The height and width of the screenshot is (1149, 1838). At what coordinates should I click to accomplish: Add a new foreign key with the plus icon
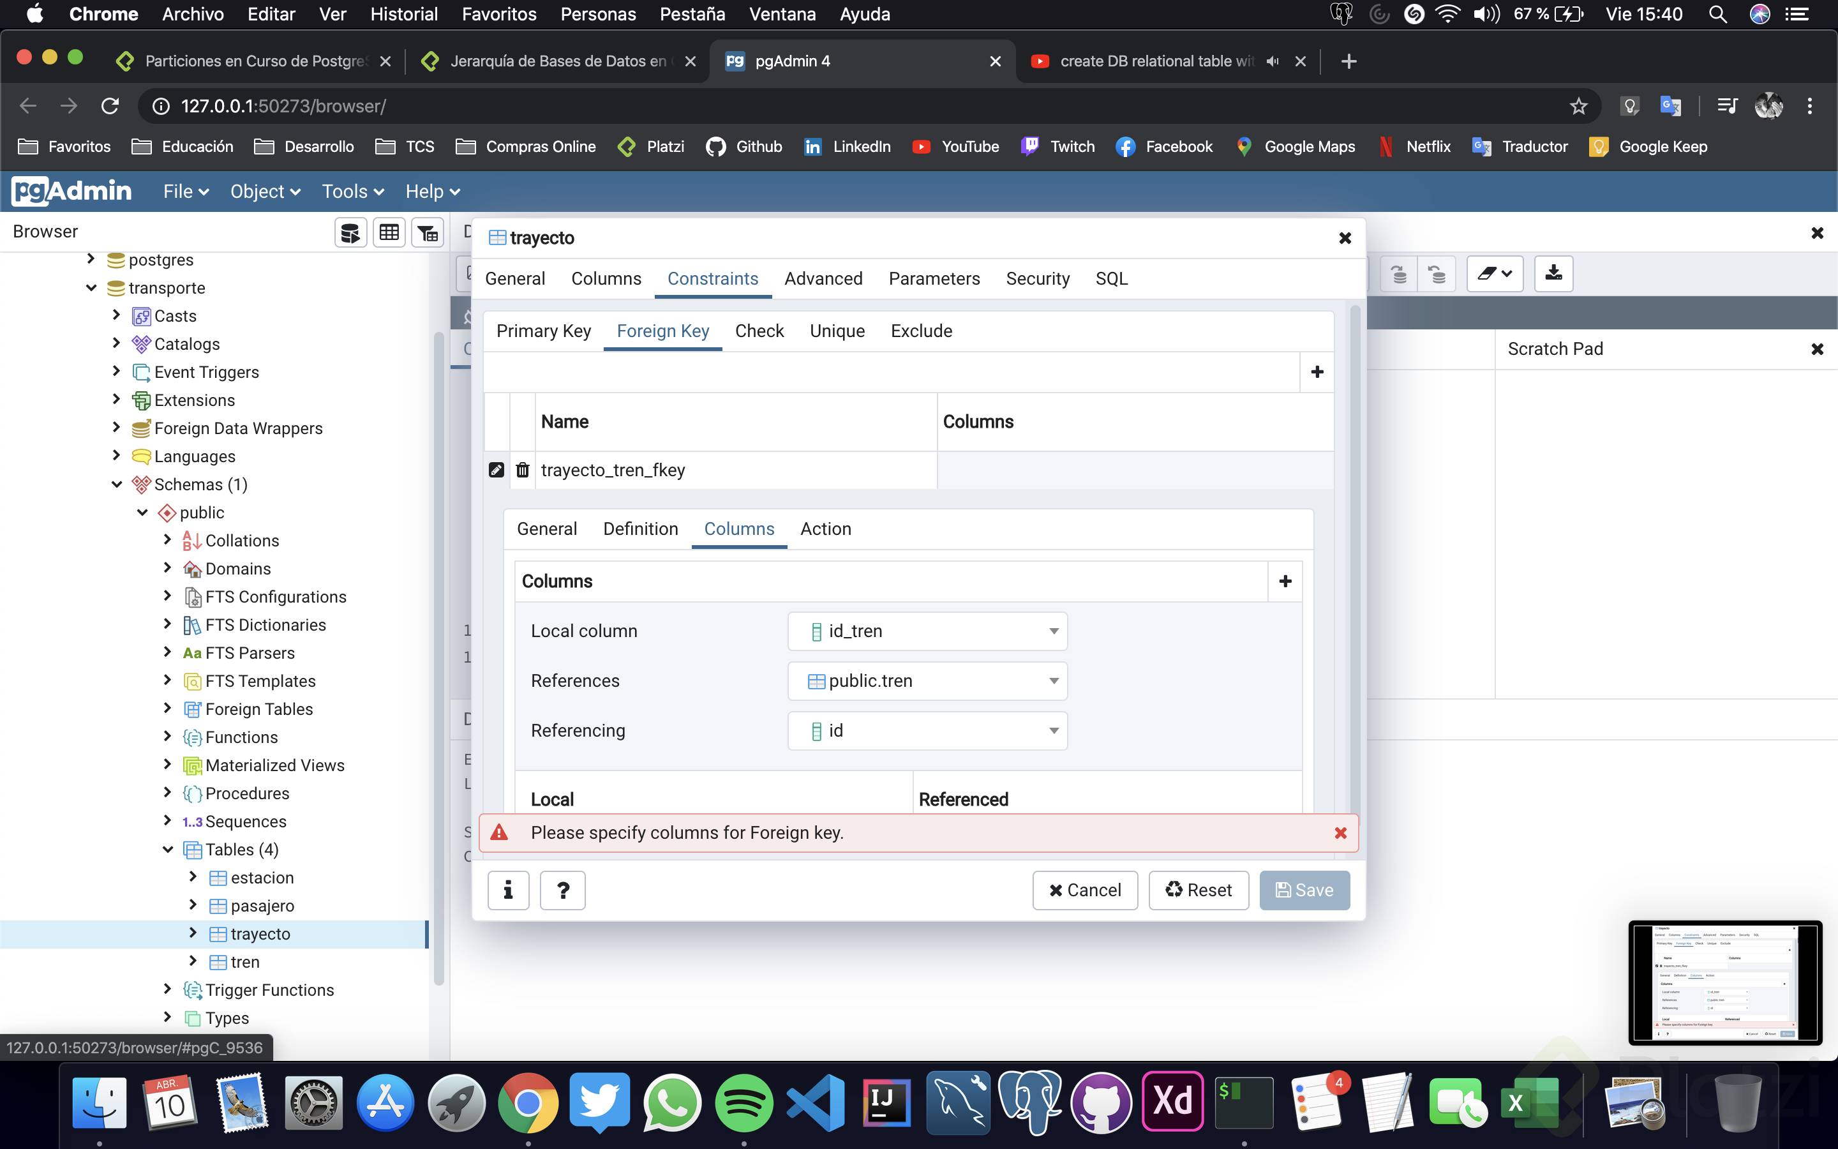[x=1317, y=372]
